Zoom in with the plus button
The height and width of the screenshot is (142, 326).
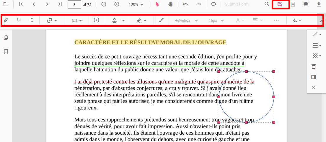pos(117,4)
